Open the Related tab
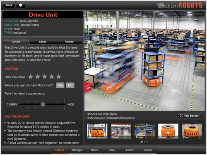 click(x=69, y=42)
